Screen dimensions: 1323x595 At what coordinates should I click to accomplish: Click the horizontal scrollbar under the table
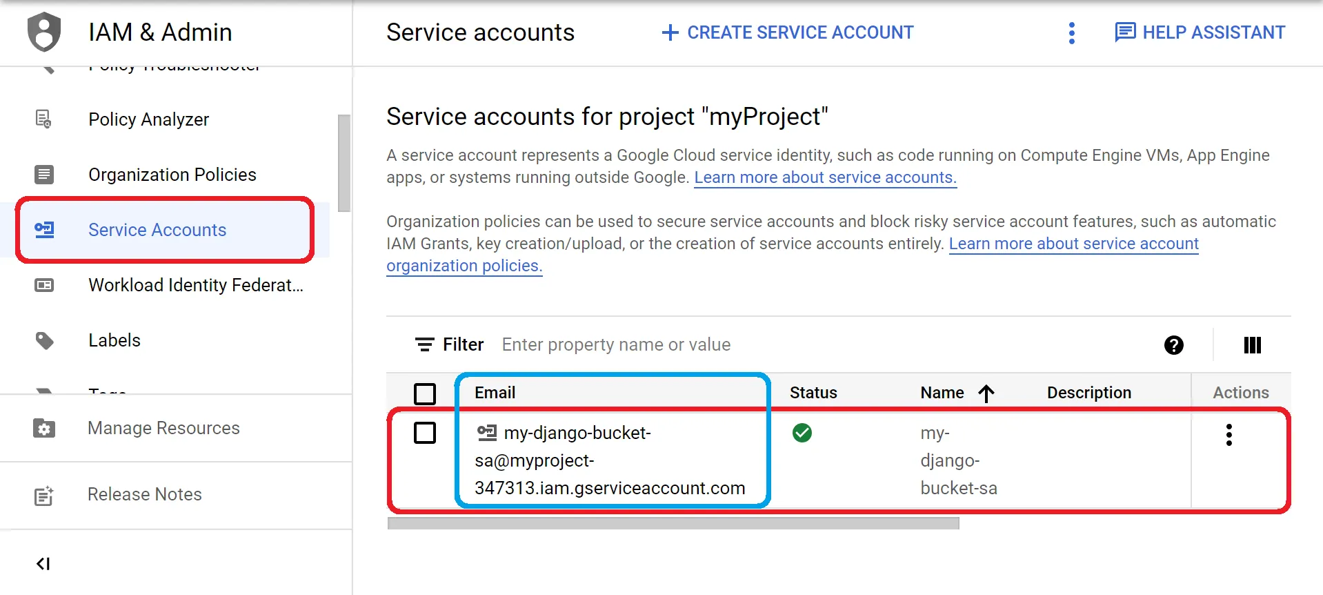673,523
